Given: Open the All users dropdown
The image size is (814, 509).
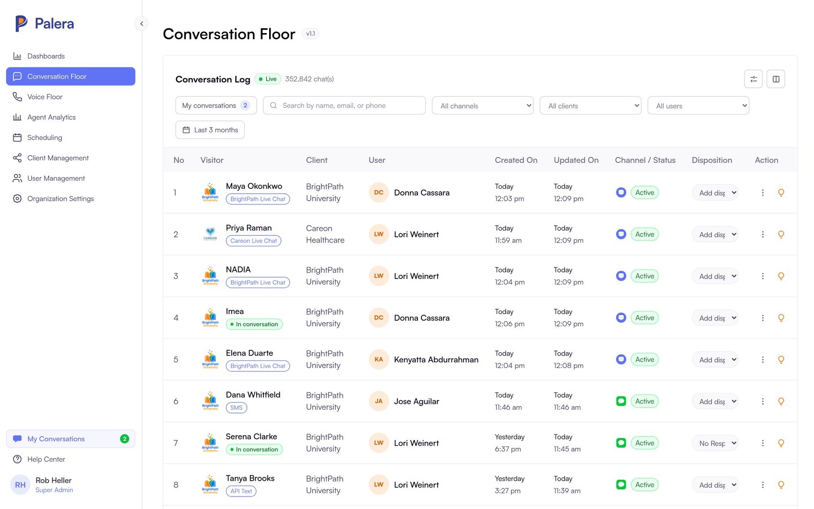Looking at the screenshot, I should pos(699,105).
